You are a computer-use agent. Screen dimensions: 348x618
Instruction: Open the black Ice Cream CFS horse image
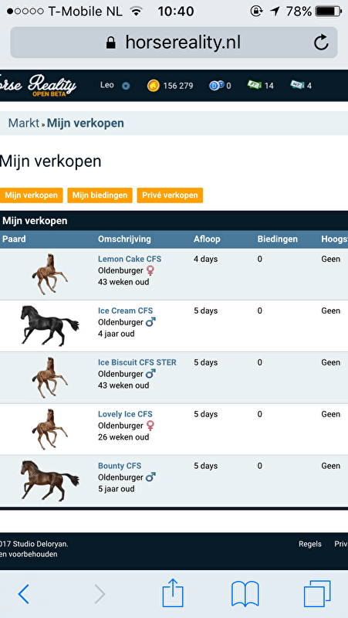[x=49, y=325]
